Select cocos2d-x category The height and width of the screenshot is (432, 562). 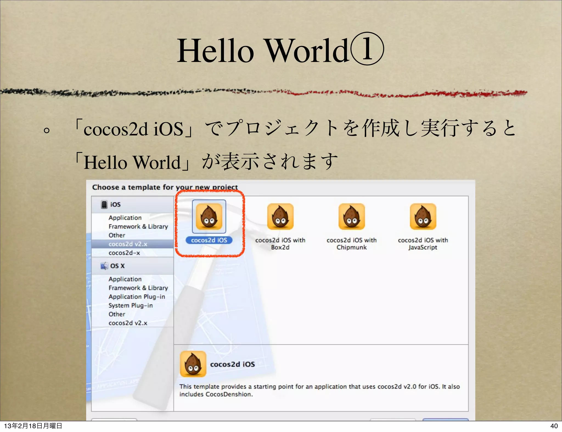pyautogui.click(x=124, y=253)
